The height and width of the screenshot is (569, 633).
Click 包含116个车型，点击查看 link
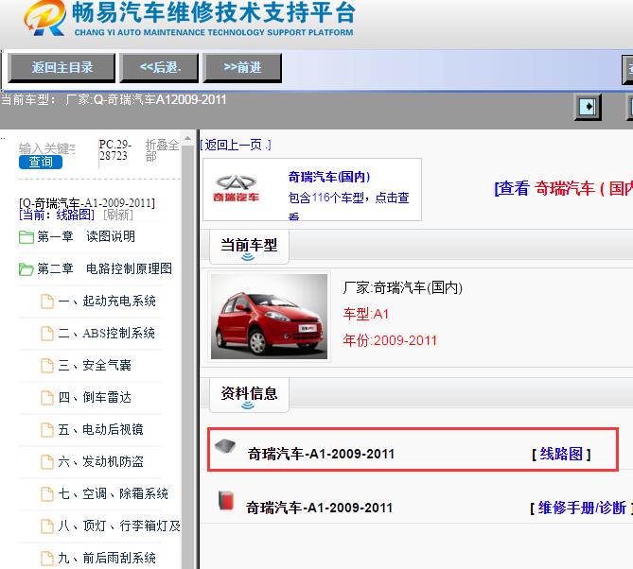pyautogui.click(x=349, y=207)
